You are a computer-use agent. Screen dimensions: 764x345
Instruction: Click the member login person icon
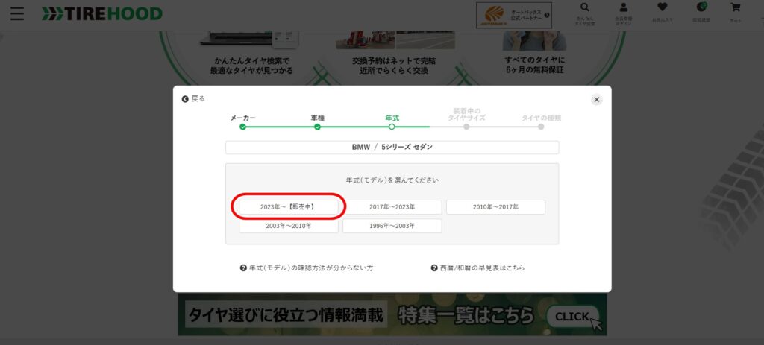[x=623, y=13]
